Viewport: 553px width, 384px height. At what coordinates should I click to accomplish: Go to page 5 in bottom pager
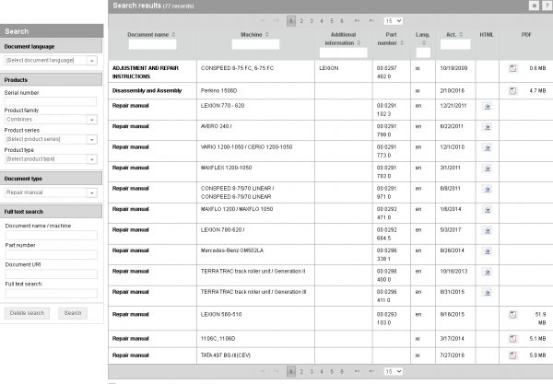tap(332, 372)
